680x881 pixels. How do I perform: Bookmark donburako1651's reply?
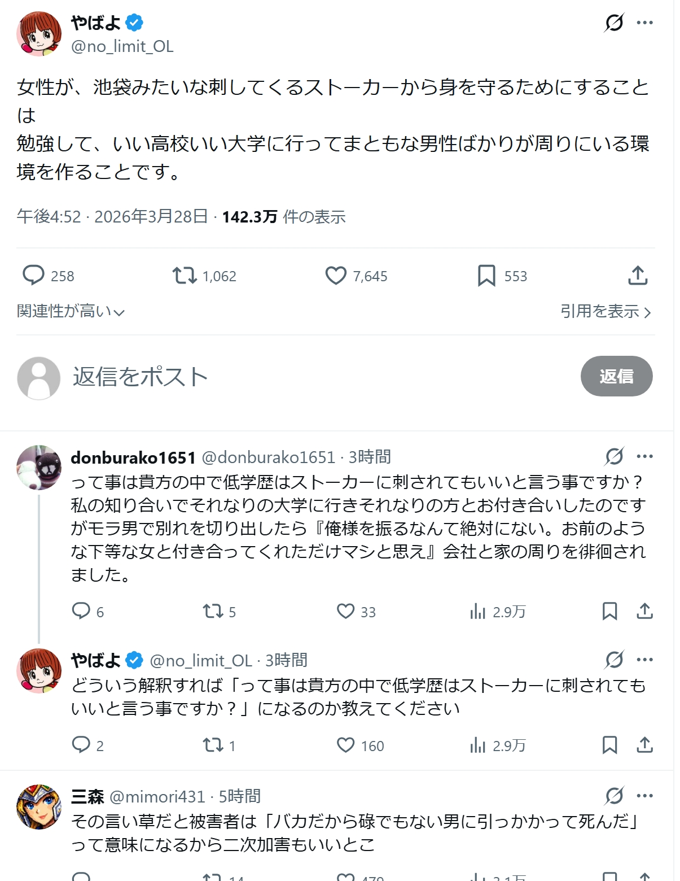tap(609, 611)
